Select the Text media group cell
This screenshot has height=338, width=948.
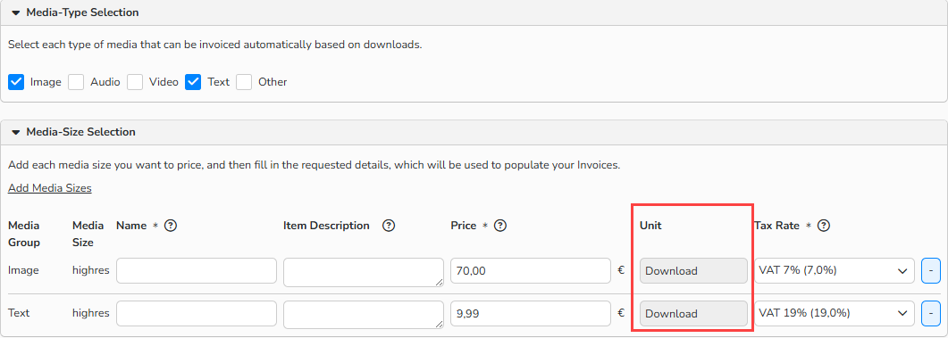(x=19, y=313)
